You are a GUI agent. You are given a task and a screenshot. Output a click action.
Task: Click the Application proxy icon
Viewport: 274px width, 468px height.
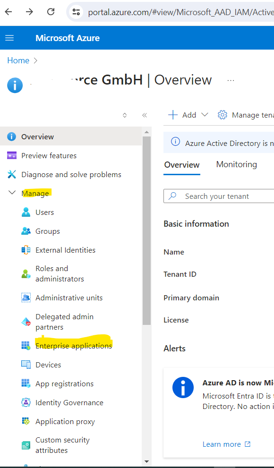click(26, 421)
